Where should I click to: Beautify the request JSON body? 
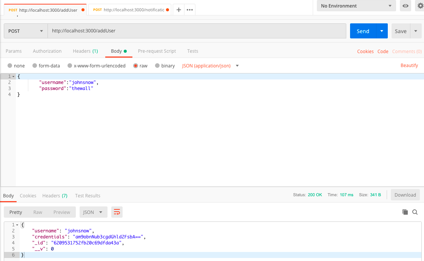(x=409, y=65)
